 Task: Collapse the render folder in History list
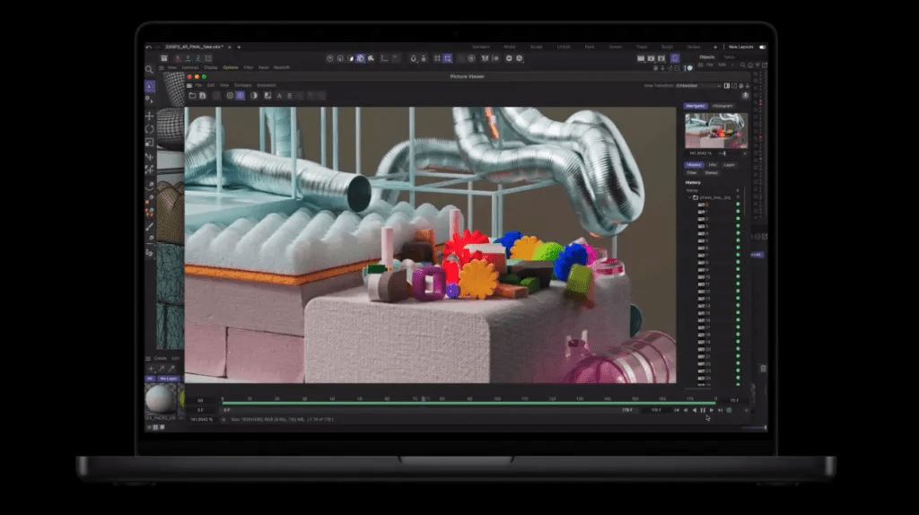(x=690, y=197)
